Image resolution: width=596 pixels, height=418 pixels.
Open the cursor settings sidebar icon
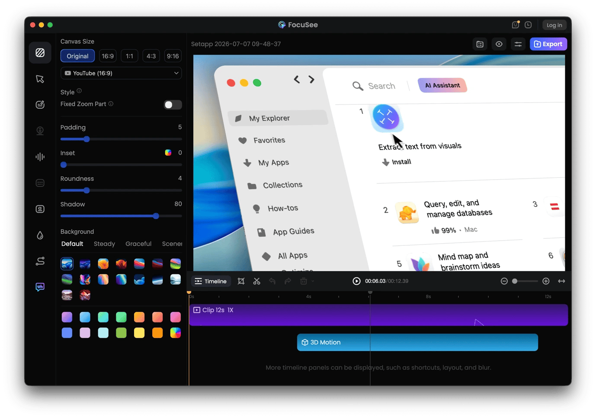coord(40,79)
